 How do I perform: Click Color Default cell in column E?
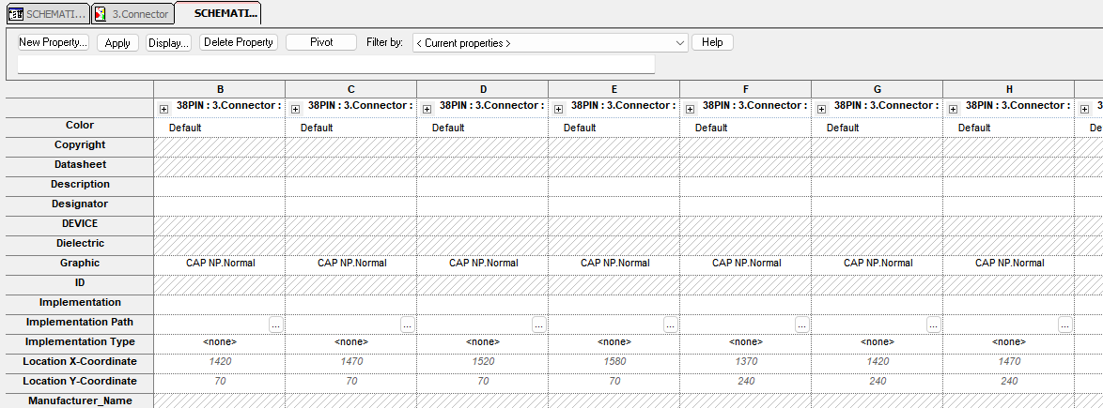click(x=614, y=128)
